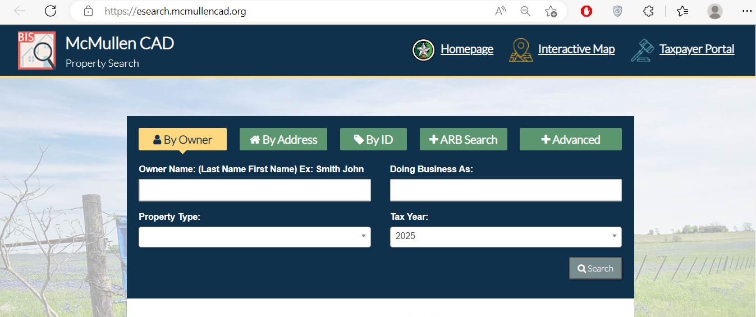
Task: Follow the Taxpayer Portal link
Action: [697, 49]
